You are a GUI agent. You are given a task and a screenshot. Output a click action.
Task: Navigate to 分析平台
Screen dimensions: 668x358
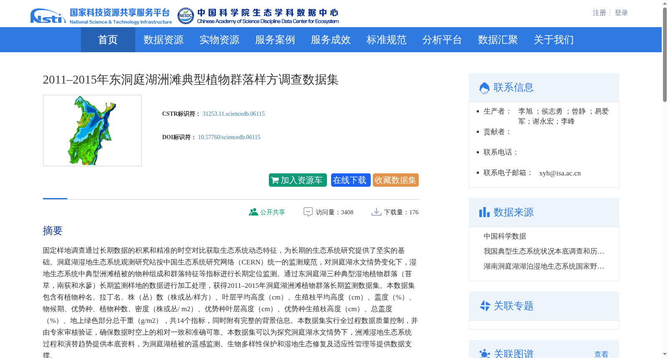click(442, 40)
